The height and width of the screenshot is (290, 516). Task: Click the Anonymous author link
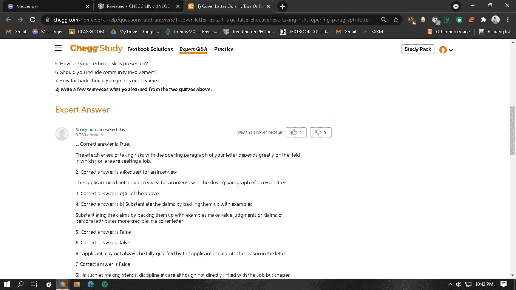pyautogui.click(x=87, y=130)
